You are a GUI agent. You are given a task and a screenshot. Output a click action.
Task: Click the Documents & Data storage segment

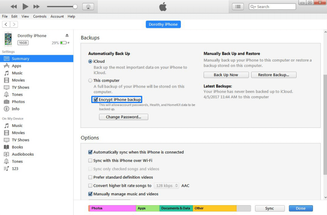pos(176,208)
